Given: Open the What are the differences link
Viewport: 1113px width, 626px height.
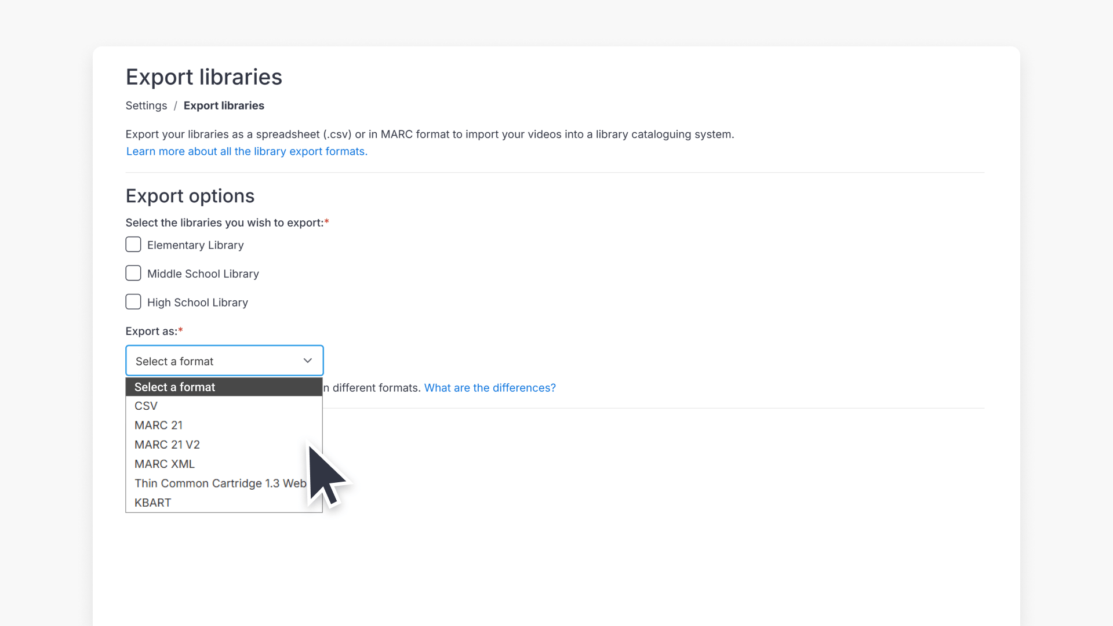Looking at the screenshot, I should [490, 387].
